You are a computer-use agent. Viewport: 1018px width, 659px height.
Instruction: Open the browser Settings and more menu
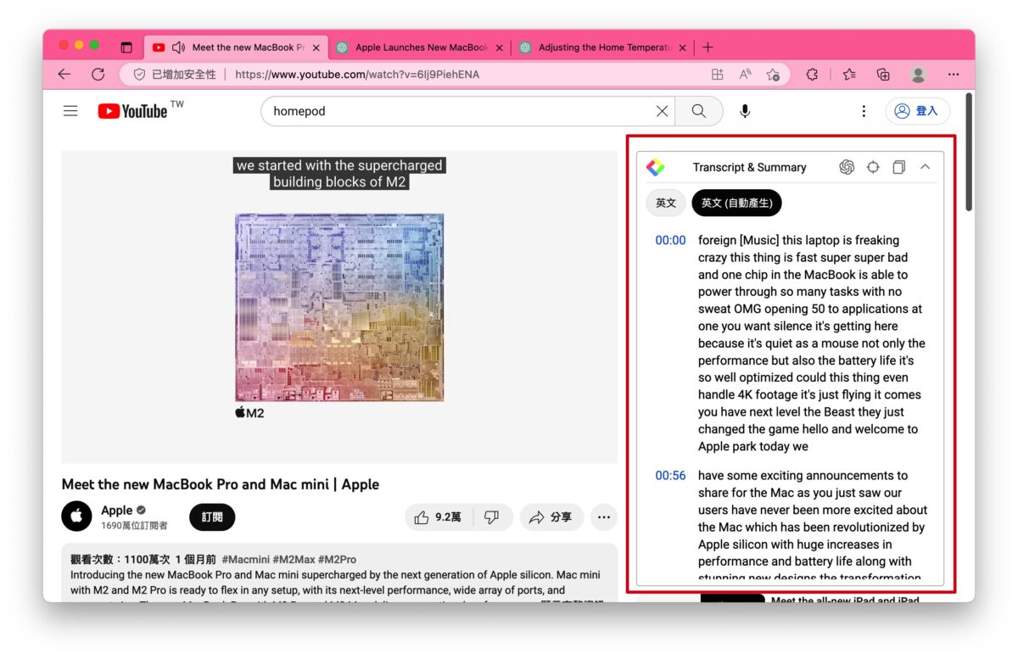point(954,75)
